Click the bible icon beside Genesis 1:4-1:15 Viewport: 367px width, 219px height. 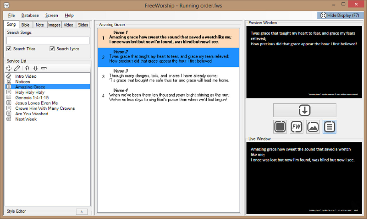point(9,98)
